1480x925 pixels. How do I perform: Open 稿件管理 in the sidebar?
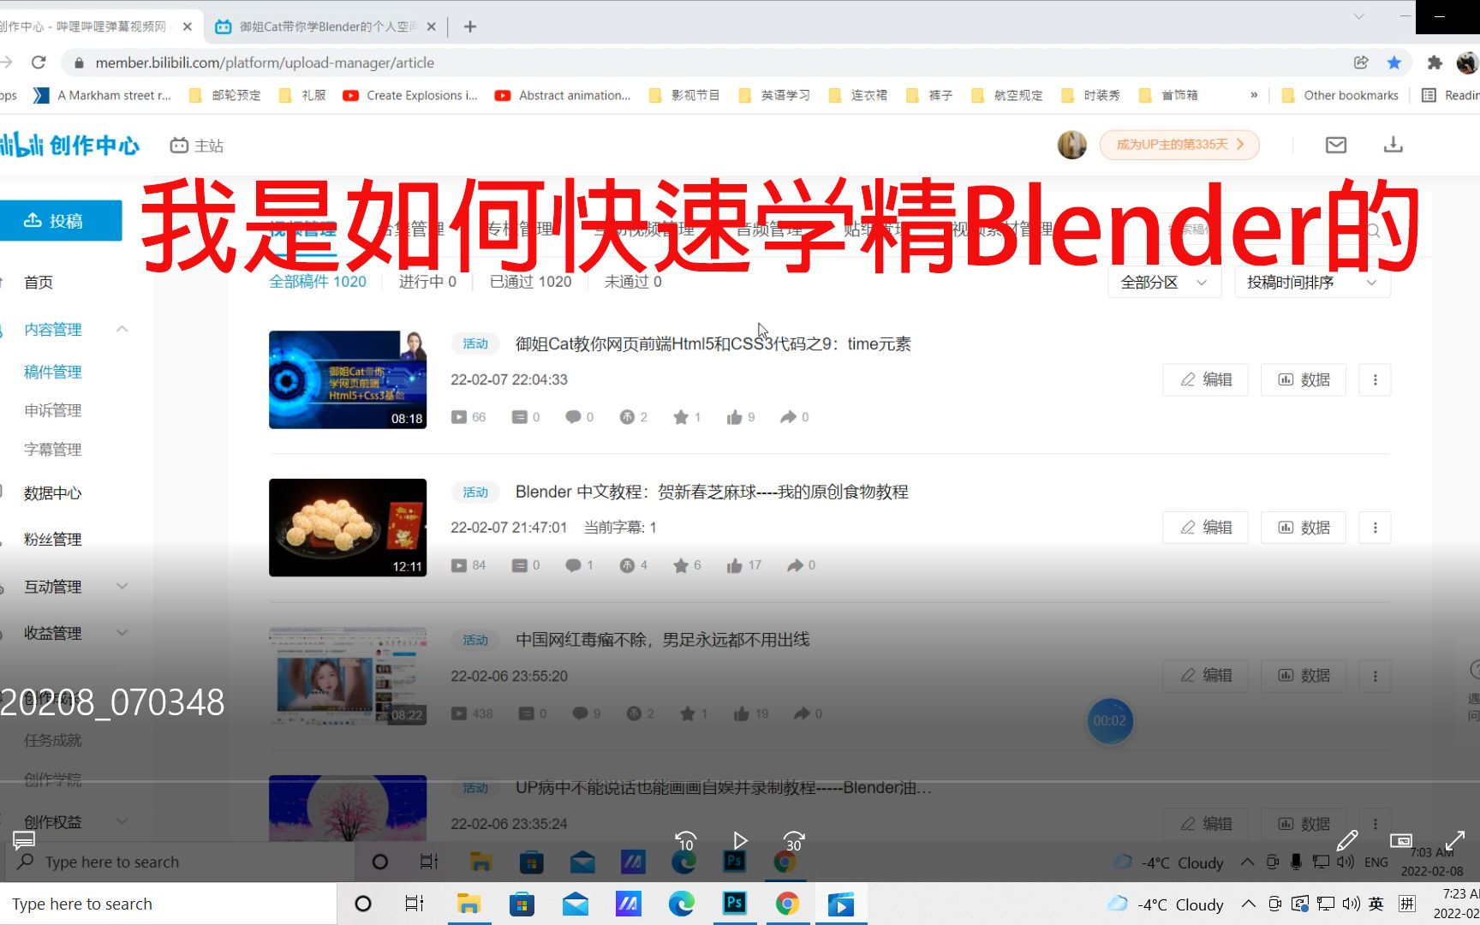tap(53, 372)
